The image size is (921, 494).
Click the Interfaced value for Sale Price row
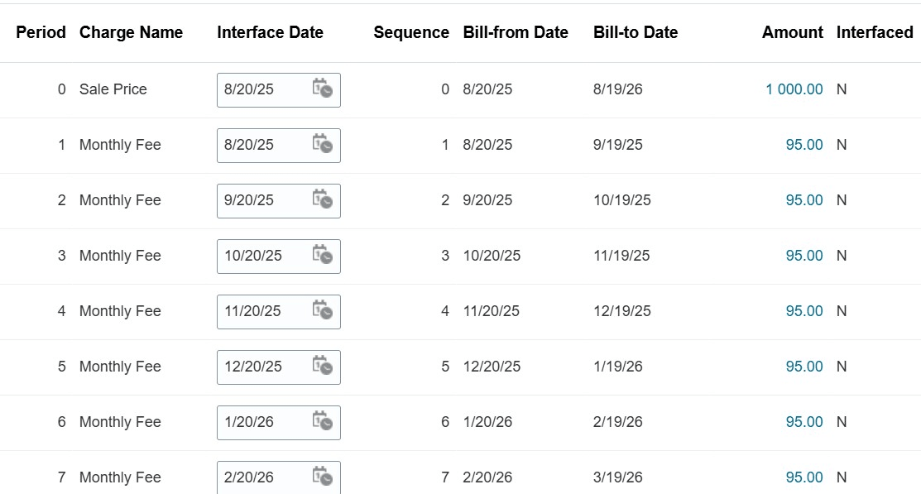tap(841, 89)
